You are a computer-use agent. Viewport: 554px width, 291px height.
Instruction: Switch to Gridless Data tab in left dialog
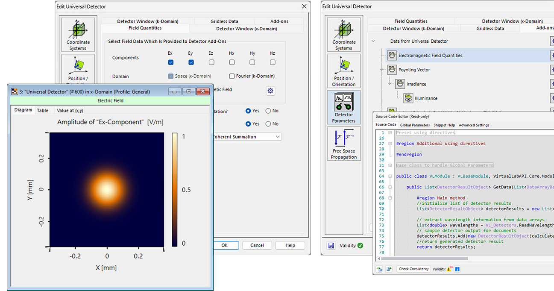224,21
